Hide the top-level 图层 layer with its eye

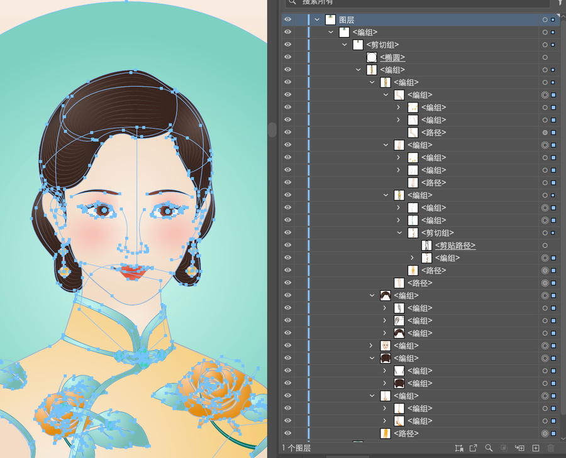[x=287, y=19]
